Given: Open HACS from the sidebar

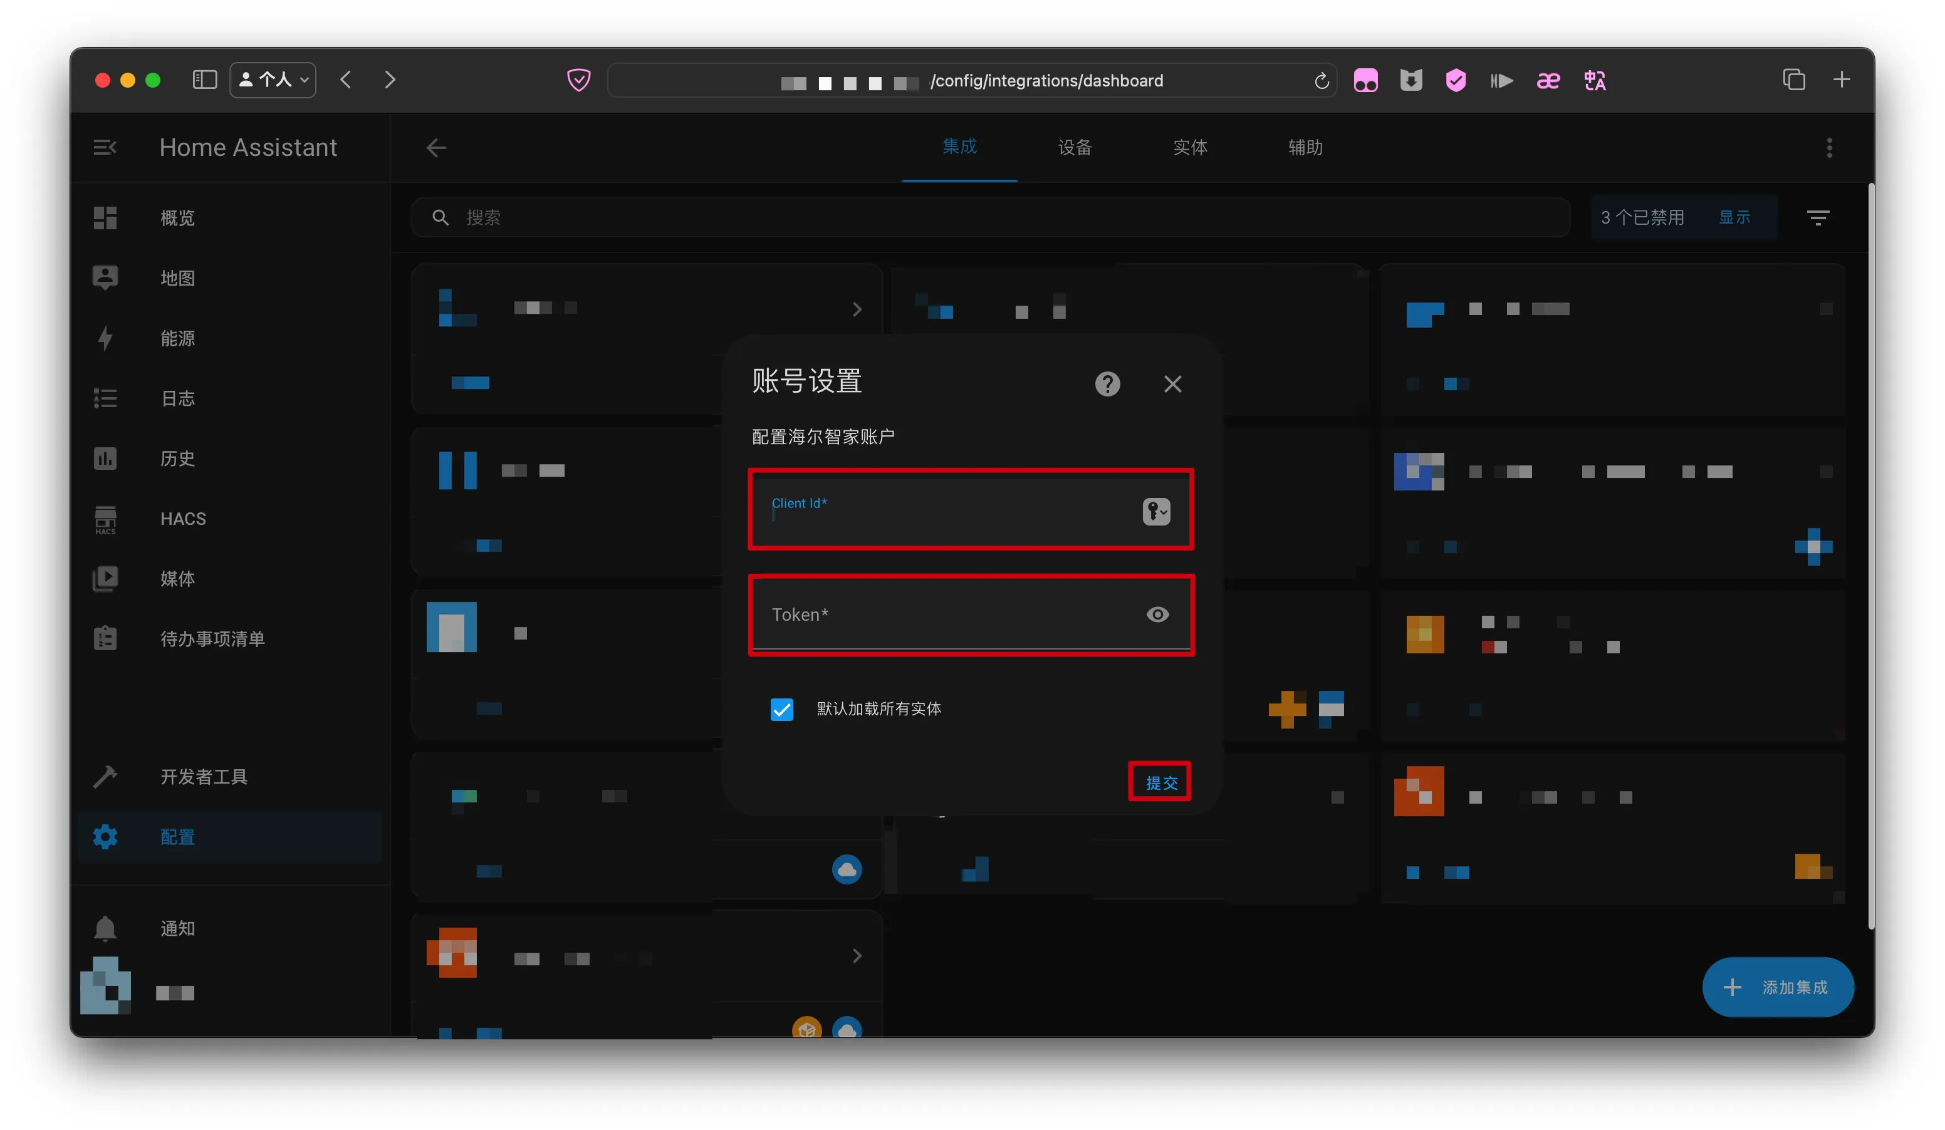Looking at the screenshot, I should pyautogui.click(x=183, y=519).
